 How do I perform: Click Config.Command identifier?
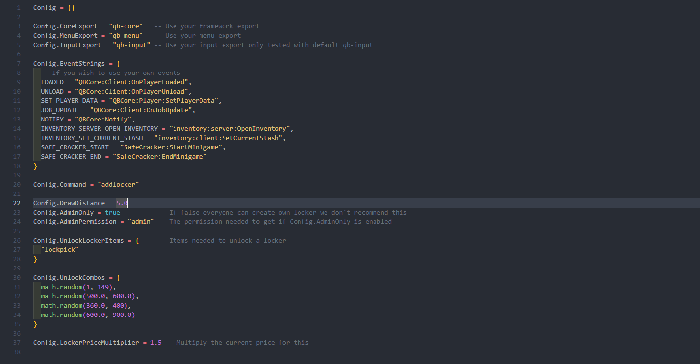click(x=60, y=185)
